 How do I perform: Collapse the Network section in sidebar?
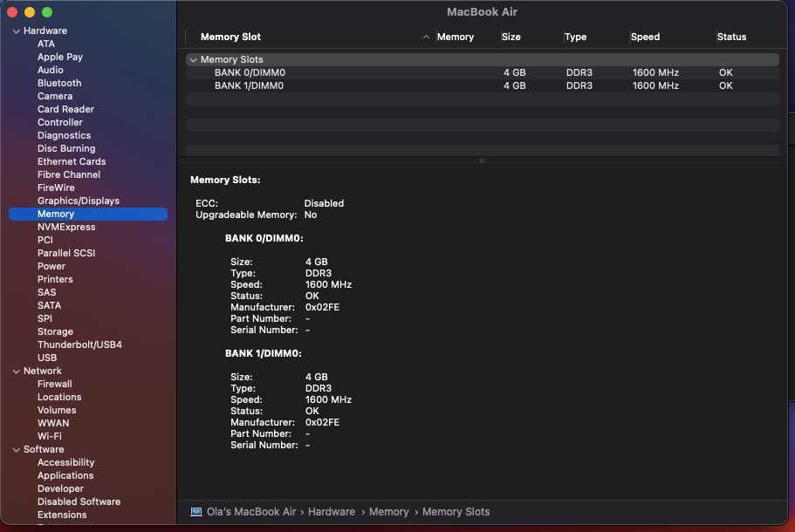click(16, 372)
